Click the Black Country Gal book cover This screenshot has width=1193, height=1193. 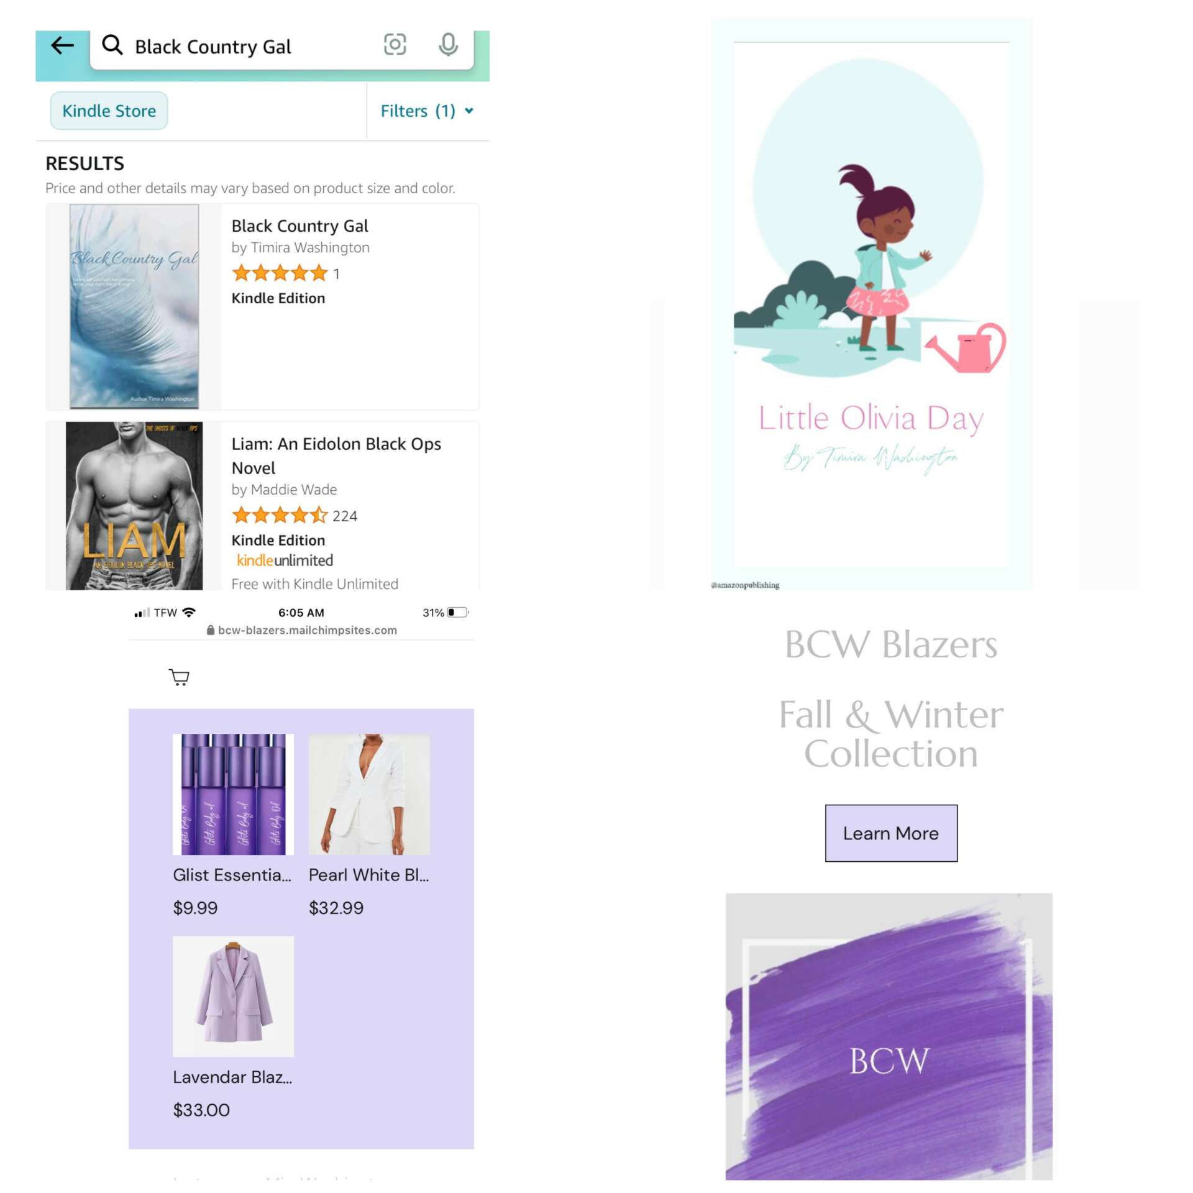[134, 306]
